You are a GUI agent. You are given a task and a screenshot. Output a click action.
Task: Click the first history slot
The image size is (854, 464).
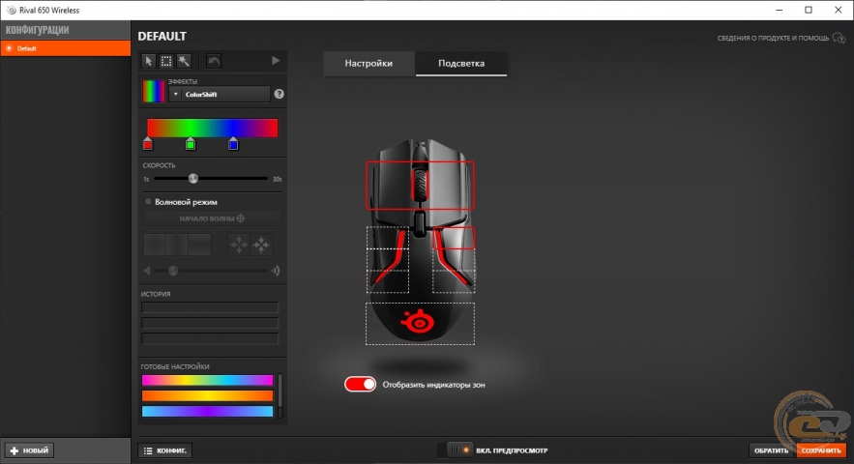click(x=210, y=307)
